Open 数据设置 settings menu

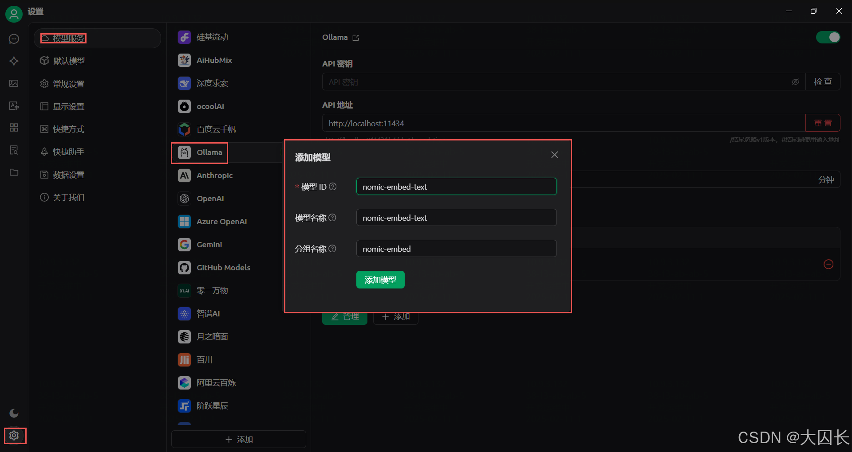(97, 175)
